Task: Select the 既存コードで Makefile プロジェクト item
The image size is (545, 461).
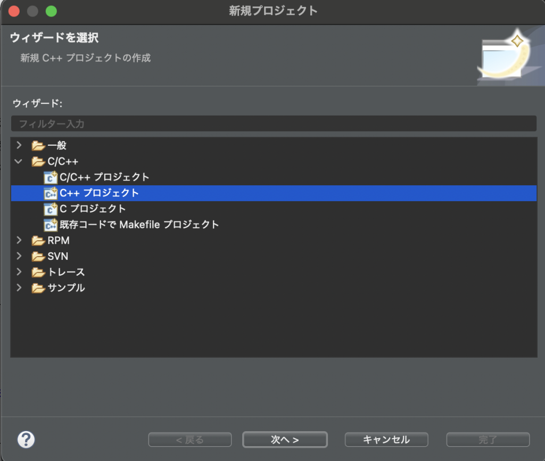Action: click(x=139, y=225)
